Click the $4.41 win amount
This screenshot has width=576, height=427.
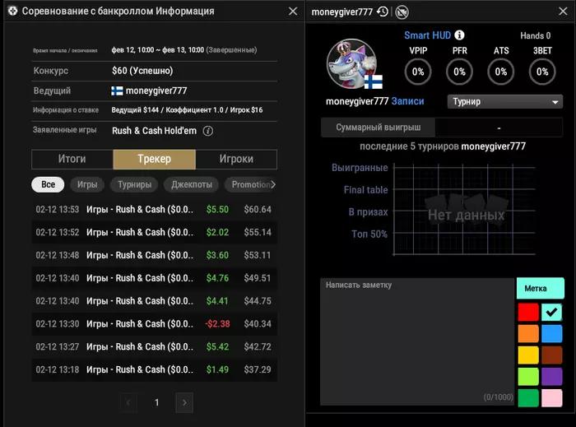point(217,301)
